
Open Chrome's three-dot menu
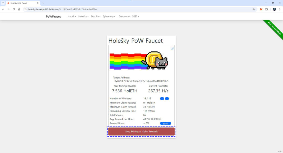click(x=280, y=9)
